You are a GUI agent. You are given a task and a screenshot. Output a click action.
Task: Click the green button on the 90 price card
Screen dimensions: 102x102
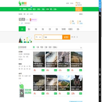[x=80, y=70]
